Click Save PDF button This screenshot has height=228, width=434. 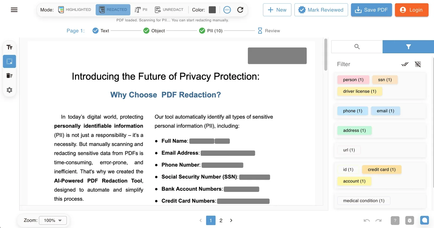(371, 10)
